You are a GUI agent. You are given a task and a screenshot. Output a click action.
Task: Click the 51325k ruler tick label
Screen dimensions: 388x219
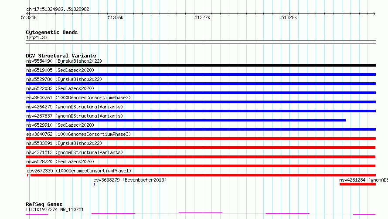point(29,17)
